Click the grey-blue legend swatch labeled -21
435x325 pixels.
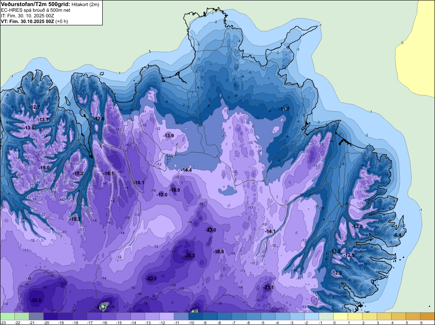(x=37, y=316)
